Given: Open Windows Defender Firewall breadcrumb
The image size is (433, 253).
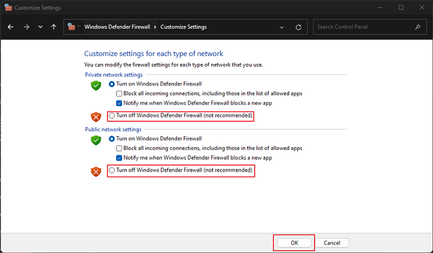Looking at the screenshot, I should pos(117,27).
